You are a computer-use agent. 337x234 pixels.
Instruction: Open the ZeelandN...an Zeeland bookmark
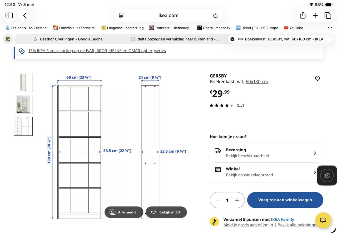pyautogui.click(x=26, y=28)
